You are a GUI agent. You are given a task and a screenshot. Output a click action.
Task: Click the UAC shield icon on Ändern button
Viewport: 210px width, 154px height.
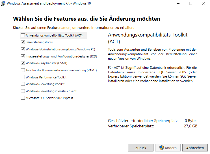[161, 148]
